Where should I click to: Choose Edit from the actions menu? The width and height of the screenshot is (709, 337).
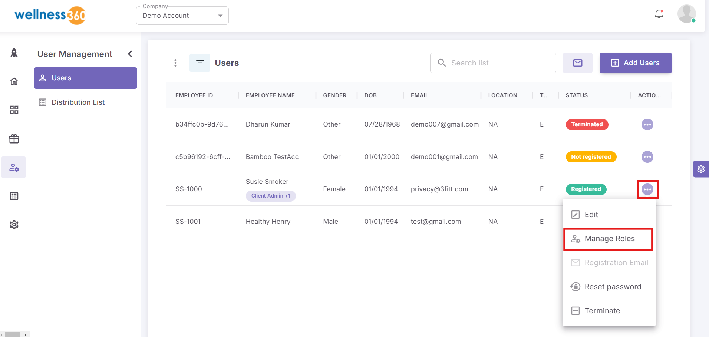click(x=609, y=215)
